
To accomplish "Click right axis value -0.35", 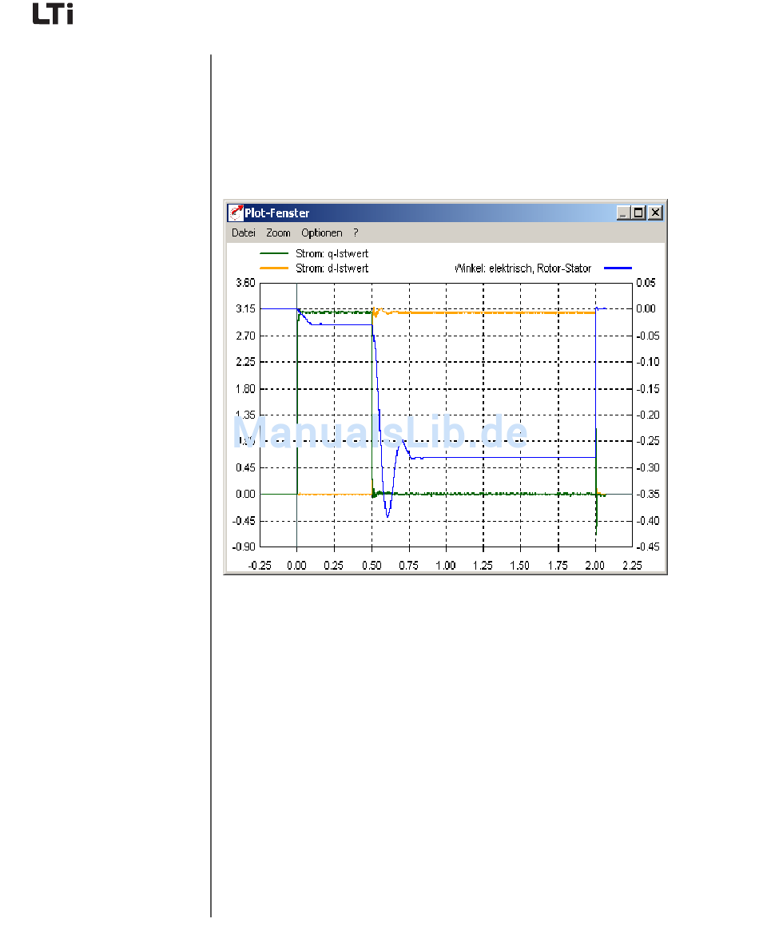I will click(647, 495).
